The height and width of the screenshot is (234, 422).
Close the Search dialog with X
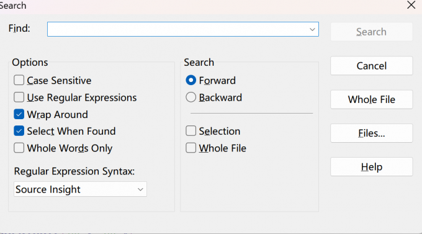click(x=411, y=5)
